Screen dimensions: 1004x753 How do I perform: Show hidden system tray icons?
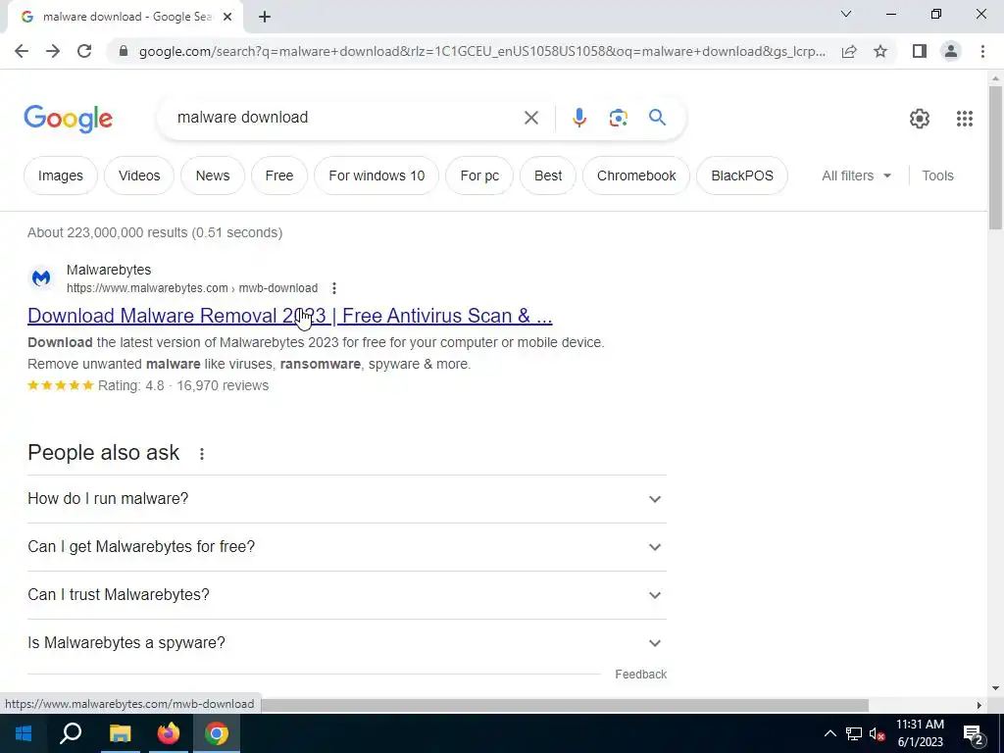(829, 733)
